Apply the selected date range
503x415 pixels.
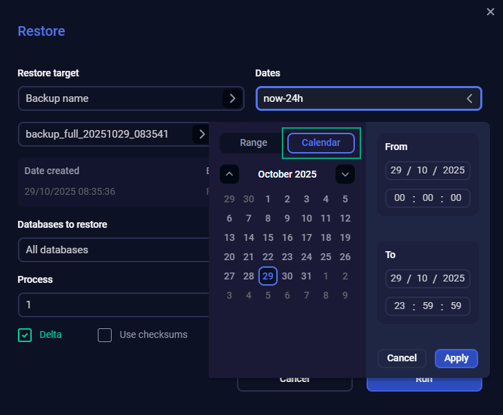click(x=456, y=358)
